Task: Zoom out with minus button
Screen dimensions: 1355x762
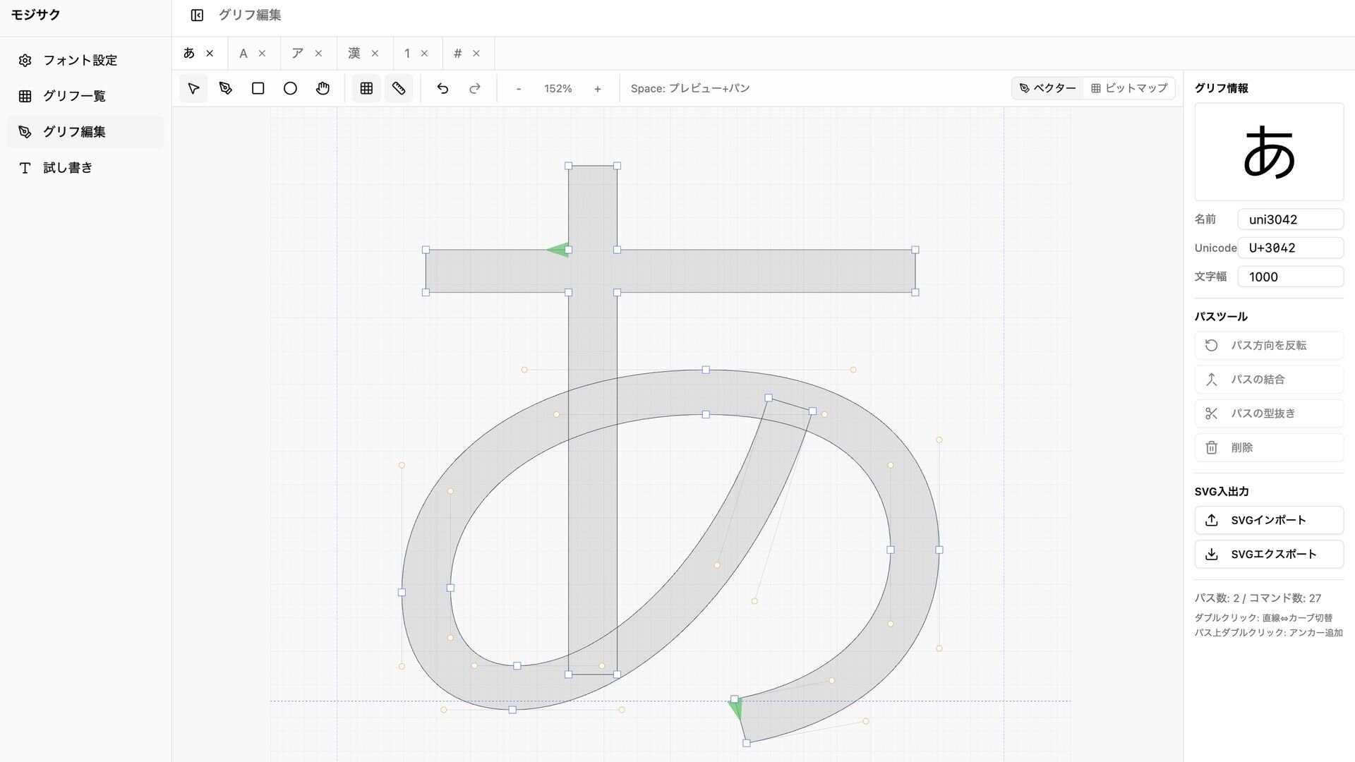Action: [x=519, y=88]
